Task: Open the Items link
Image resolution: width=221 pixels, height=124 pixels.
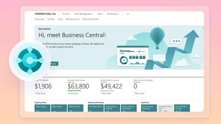Action: 60,19
